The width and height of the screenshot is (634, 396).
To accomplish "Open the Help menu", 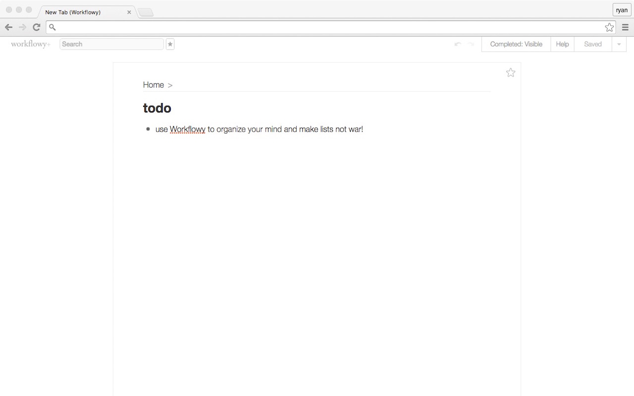I will pos(562,44).
